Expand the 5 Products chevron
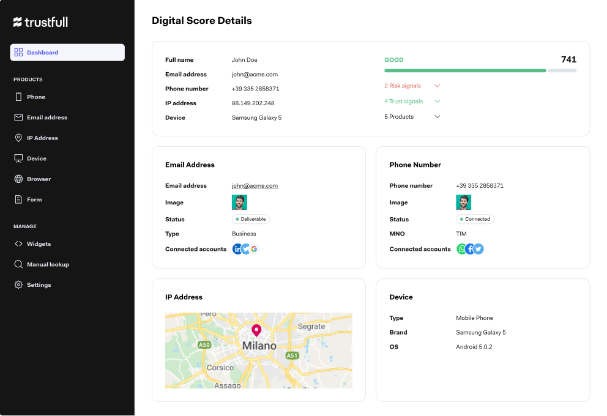 coord(437,117)
